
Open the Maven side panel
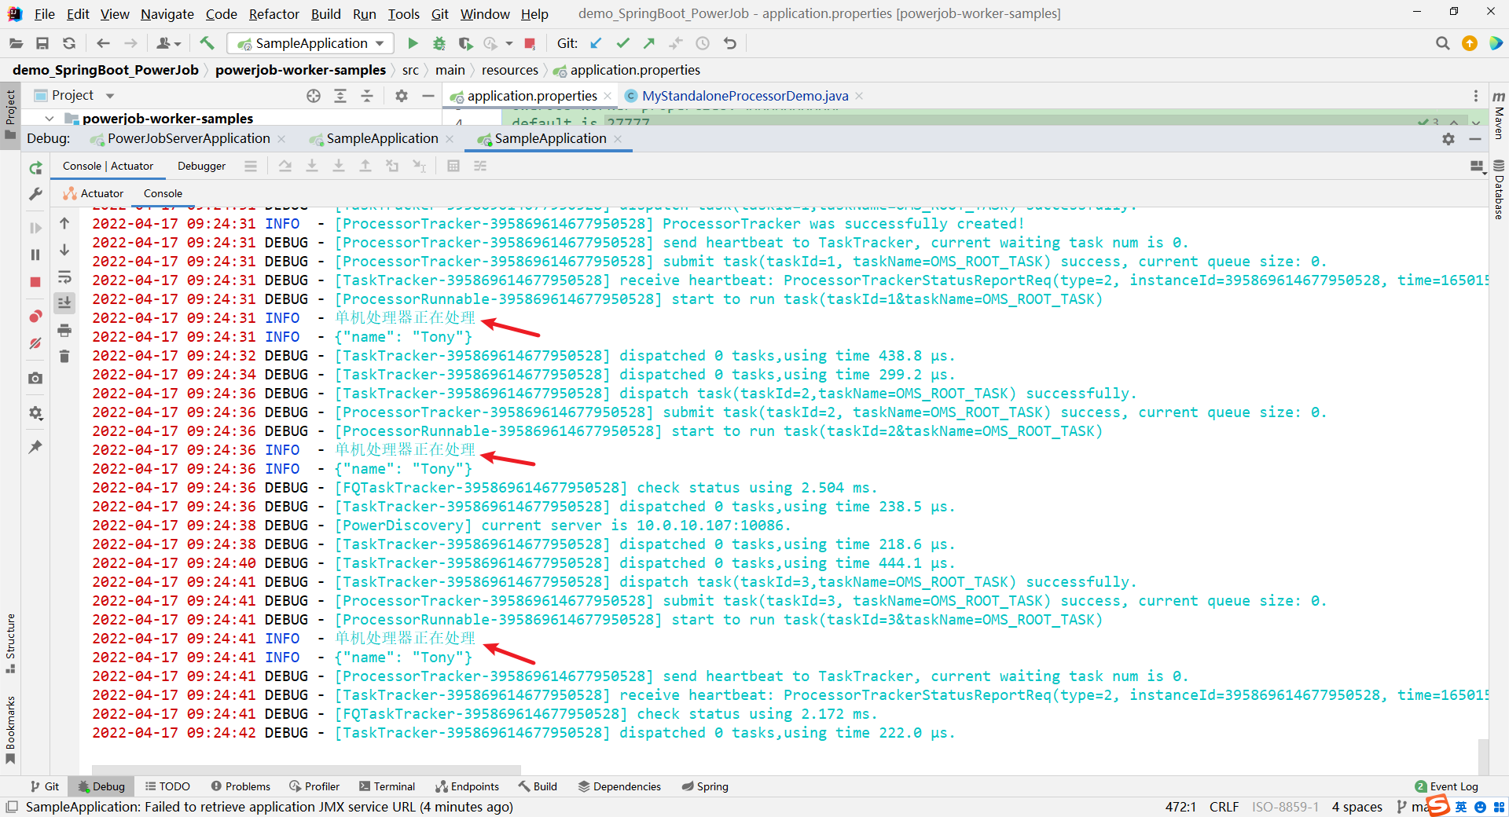click(1499, 115)
